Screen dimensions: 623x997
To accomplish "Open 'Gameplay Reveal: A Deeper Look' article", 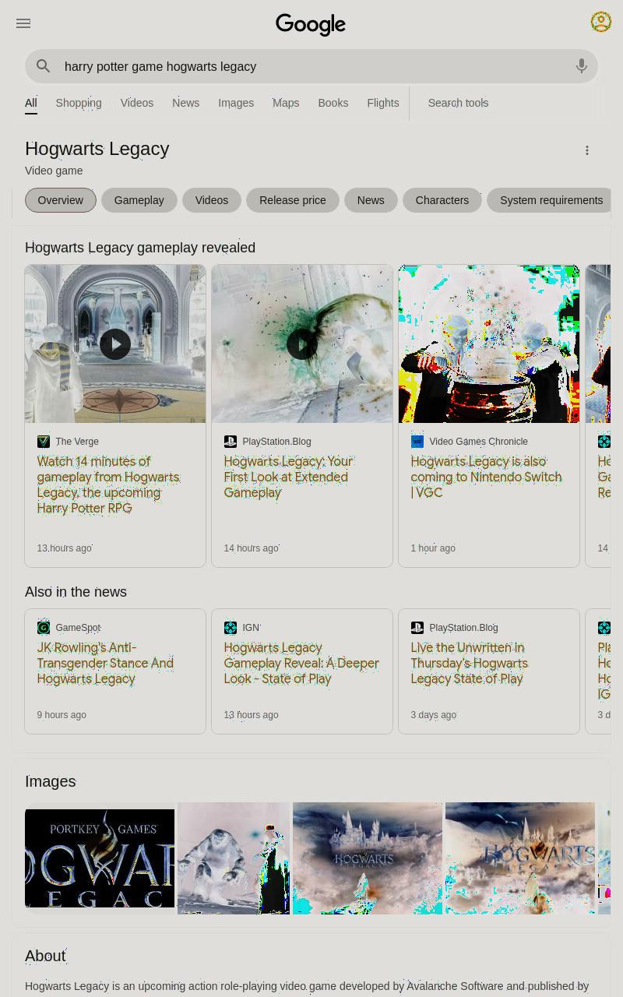I will coord(301,663).
